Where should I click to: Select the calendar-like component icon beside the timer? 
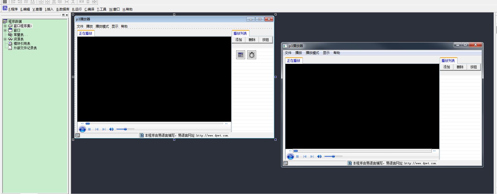click(240, 55)
